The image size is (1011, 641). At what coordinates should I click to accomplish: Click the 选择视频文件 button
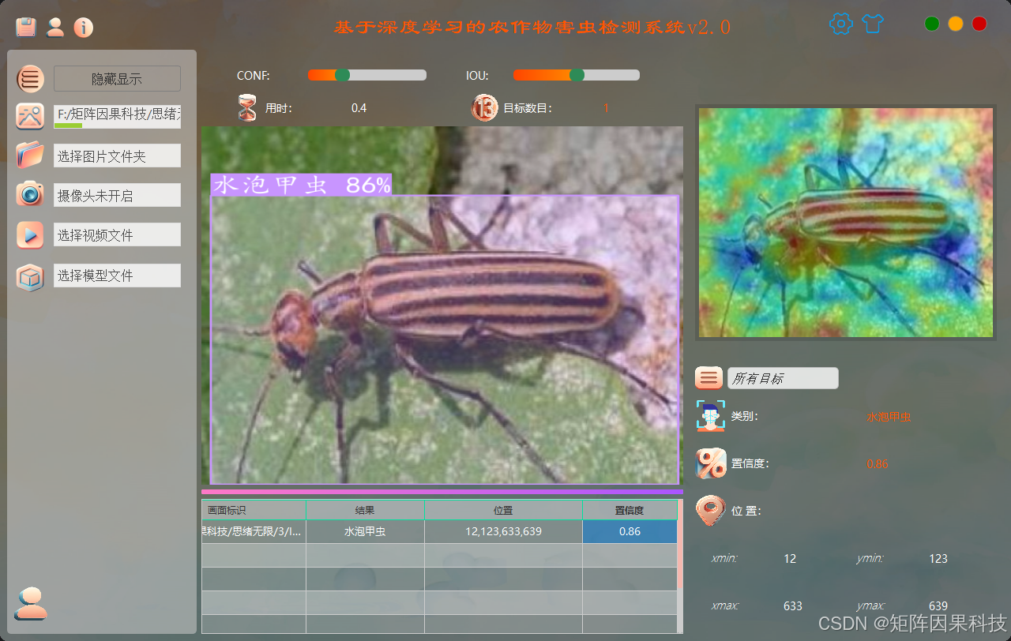tap(117, 234)
